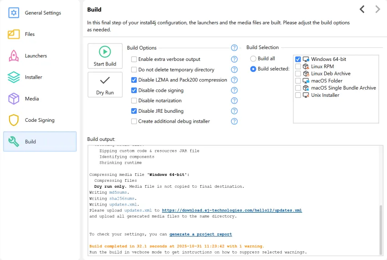Click the md5sums file link
The image size is (387, 260).
click(118, 192)
